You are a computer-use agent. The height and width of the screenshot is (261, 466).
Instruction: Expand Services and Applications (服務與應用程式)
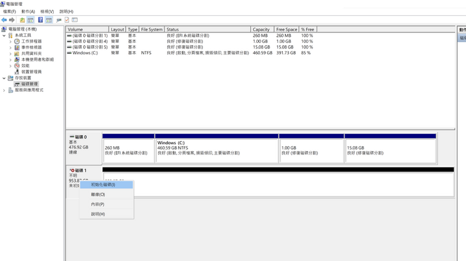[4, 91]
